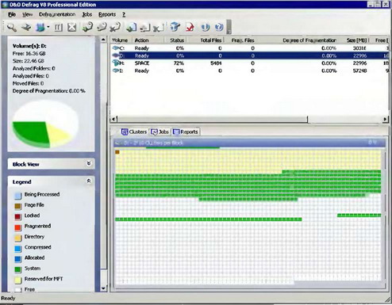Expand the Block View panel chevron

click(x=89, y=163)
